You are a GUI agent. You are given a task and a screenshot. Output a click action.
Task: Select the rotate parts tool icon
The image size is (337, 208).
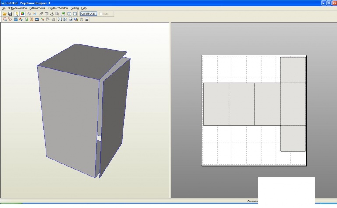point(10,20)
